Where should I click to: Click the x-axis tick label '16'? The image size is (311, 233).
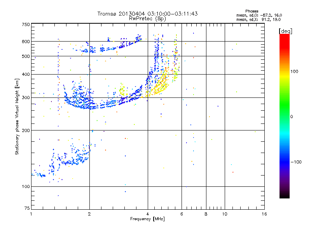click(x=264, y=214)
